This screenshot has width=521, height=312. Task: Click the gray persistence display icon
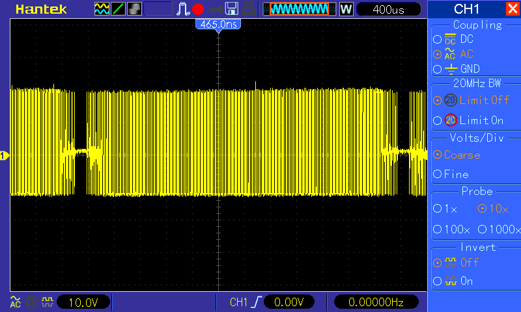click(x=134, y=9)
